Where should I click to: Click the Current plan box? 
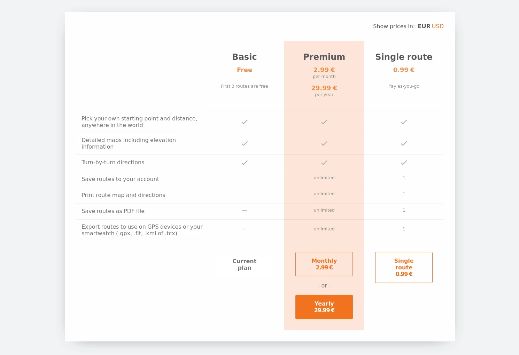click(x=245, y=265)
